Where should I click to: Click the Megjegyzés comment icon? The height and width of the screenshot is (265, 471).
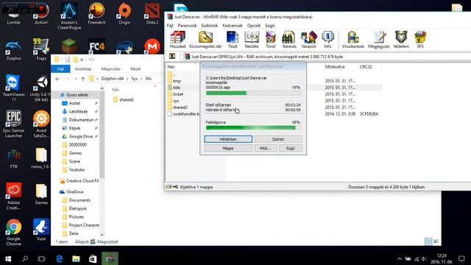pyautogui.click(x=379, y=40)
